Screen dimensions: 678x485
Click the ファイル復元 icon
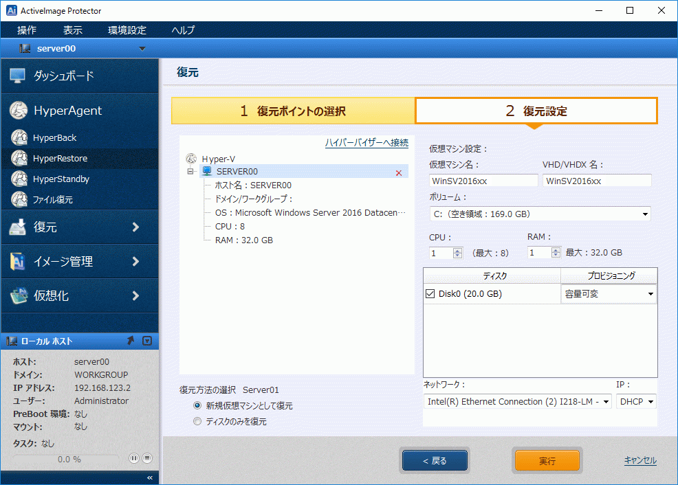19,199
